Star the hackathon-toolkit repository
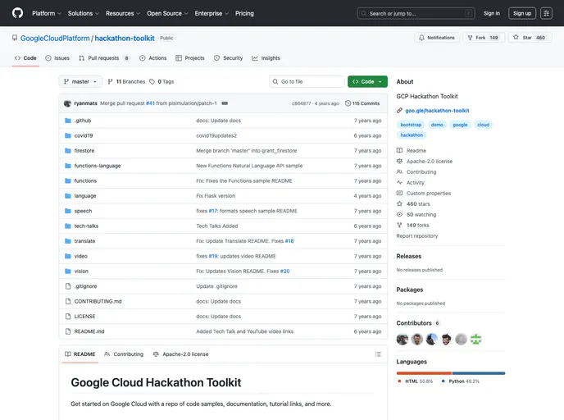This screenshot has height=420, width=564. (x=530, y=38)
